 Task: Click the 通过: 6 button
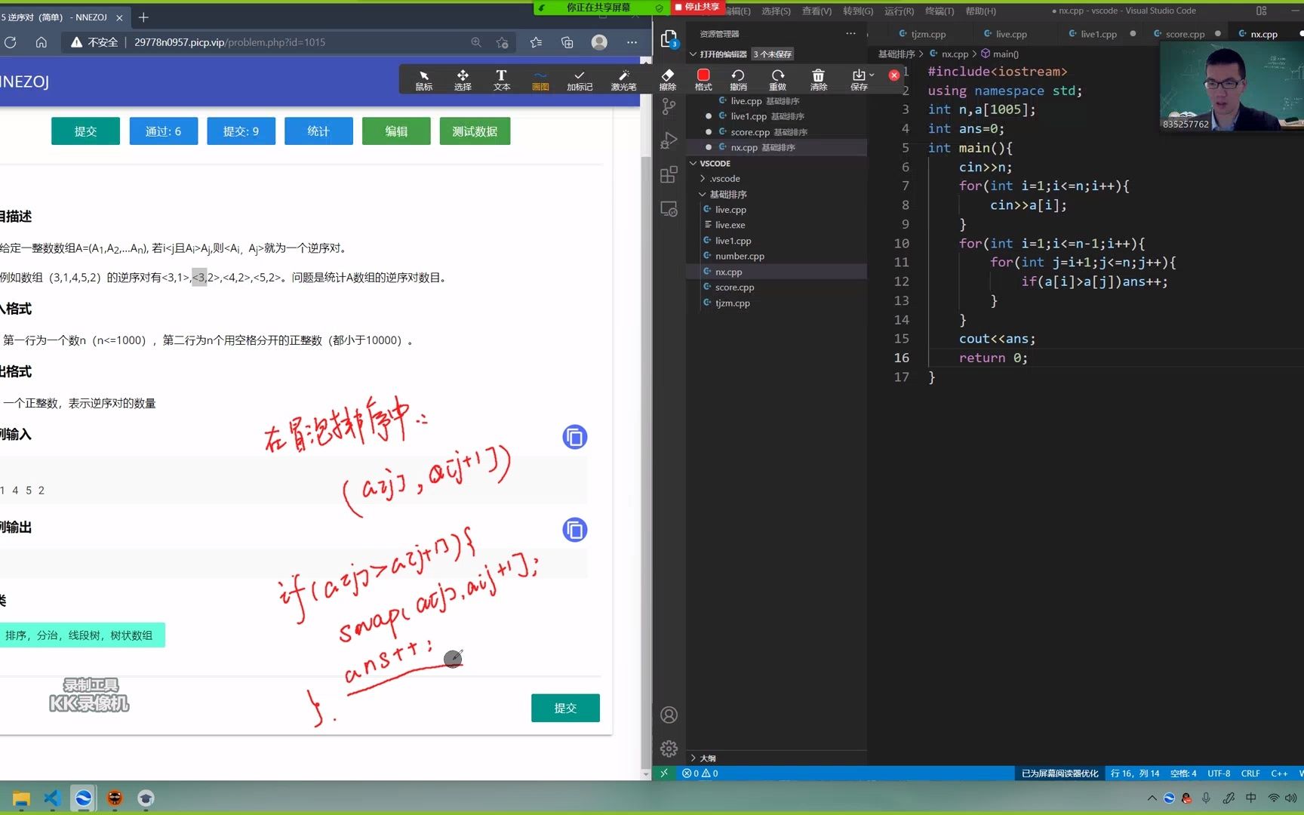click(x=164, y=131)
